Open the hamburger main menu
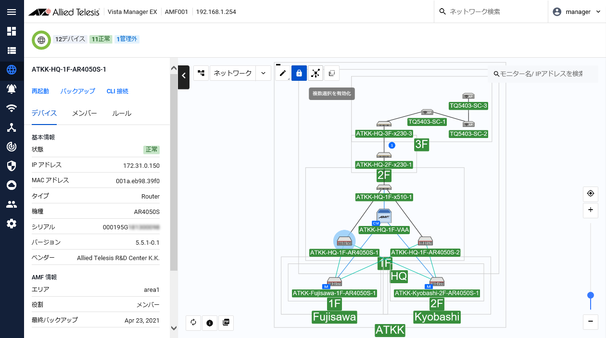 pos(12,12)
